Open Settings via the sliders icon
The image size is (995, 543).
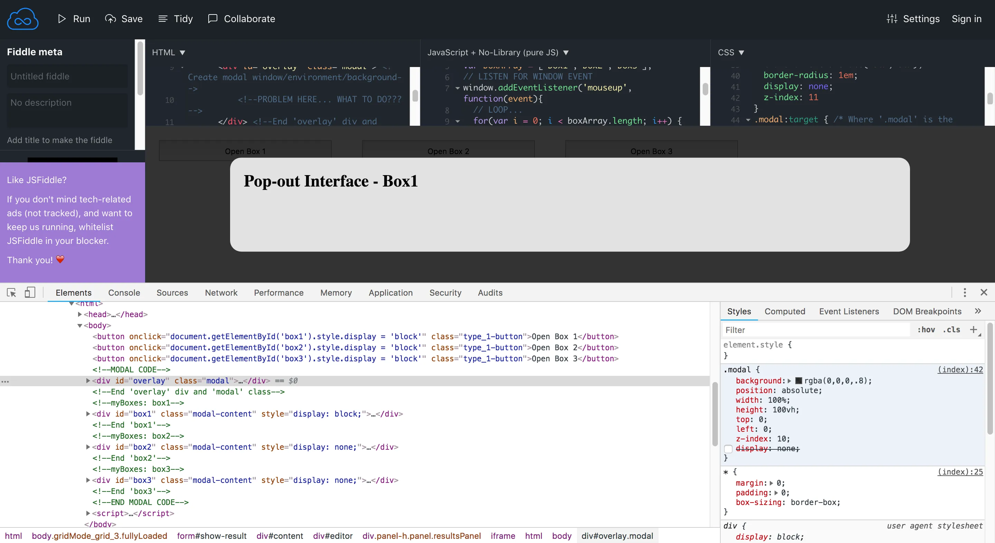click(x=892, y=19)
